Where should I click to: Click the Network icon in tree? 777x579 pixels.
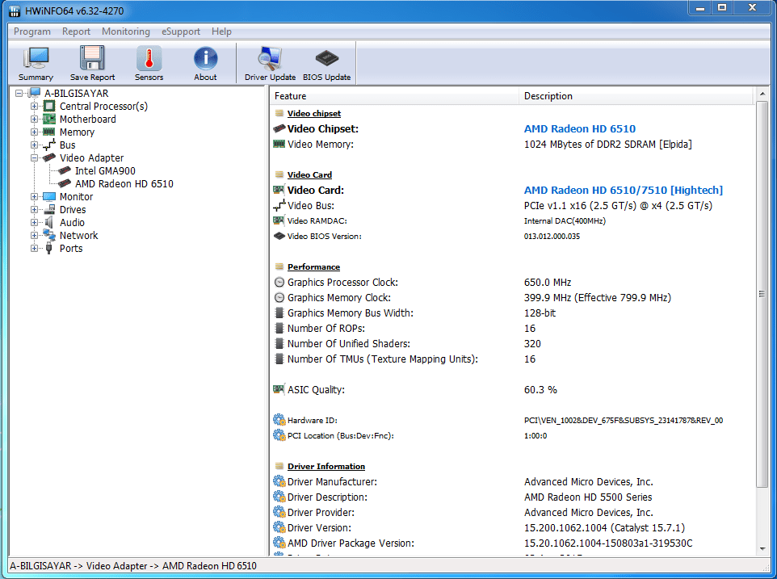click(49, 235)
